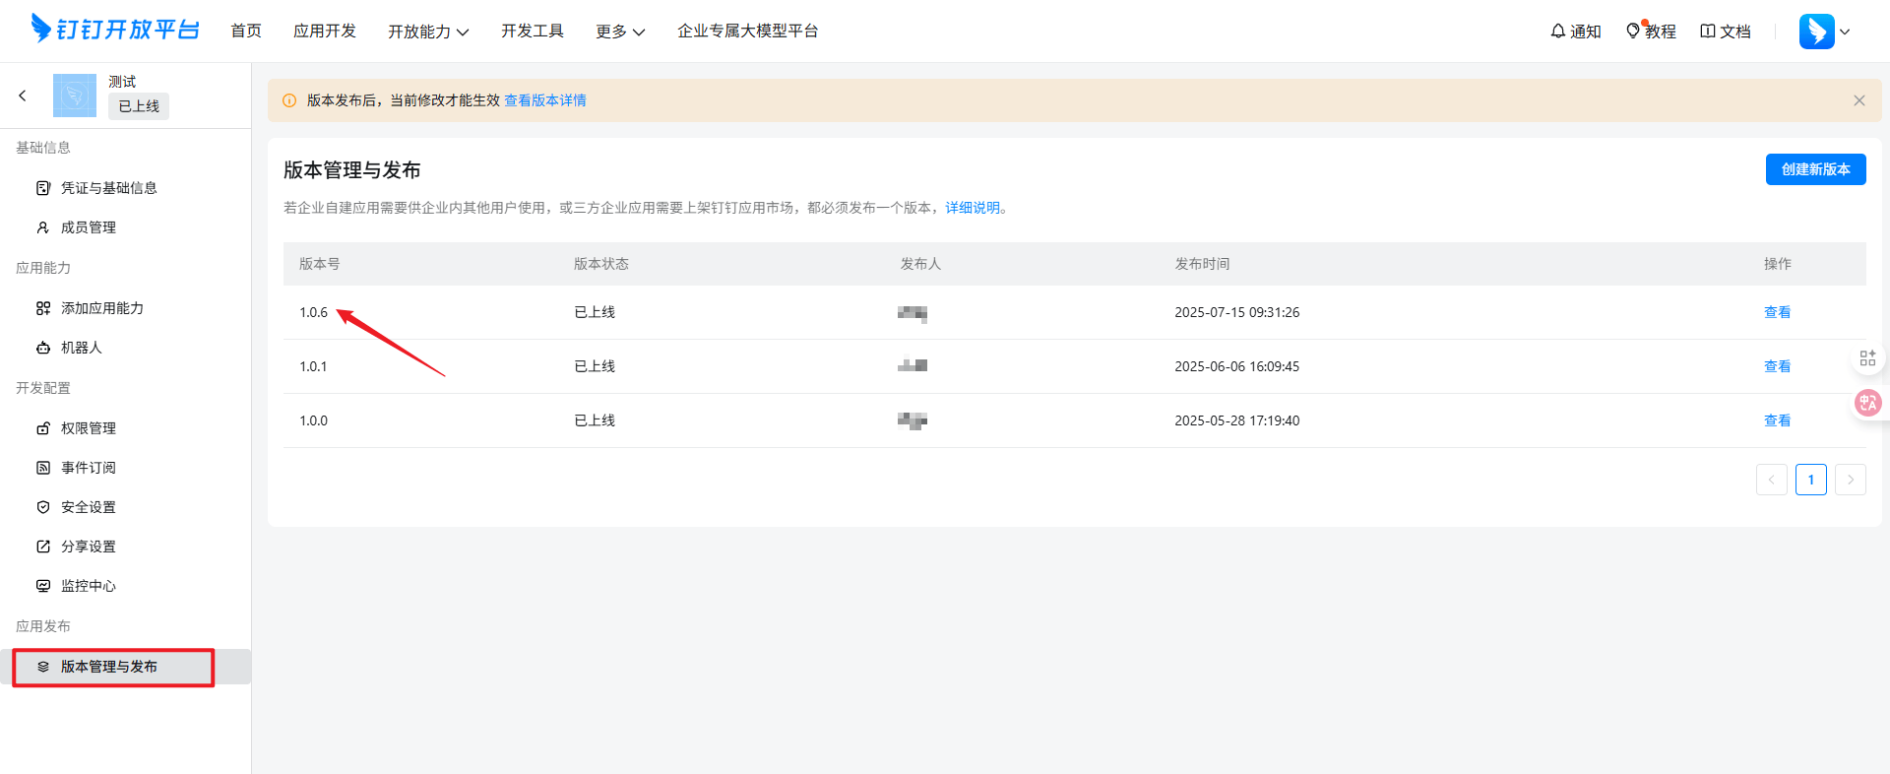Click the DingTalk Open Platform logo
This screenshot has height=774, width=1890.
pyautogui.click(x=115, y=30)
